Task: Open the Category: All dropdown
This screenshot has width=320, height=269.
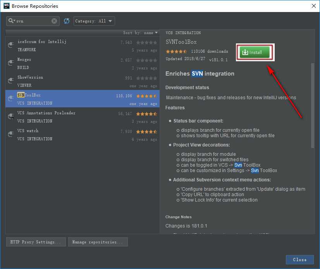Action: click(x=94, y=21)
